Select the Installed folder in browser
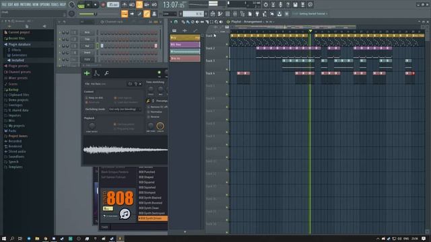The image size is (431, 242). [18, 61]
